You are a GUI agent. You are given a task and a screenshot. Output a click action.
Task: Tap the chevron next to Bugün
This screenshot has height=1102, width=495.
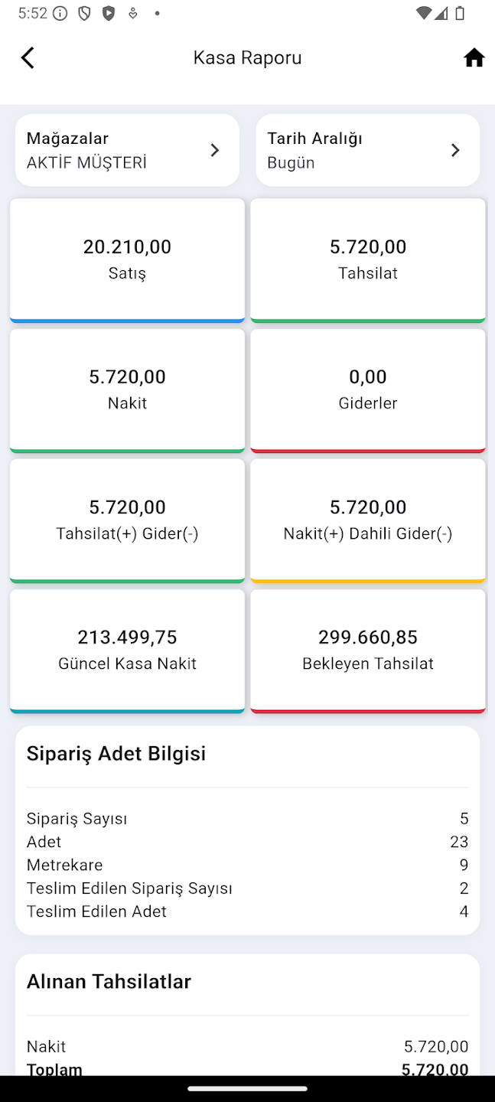click(455, 150)
